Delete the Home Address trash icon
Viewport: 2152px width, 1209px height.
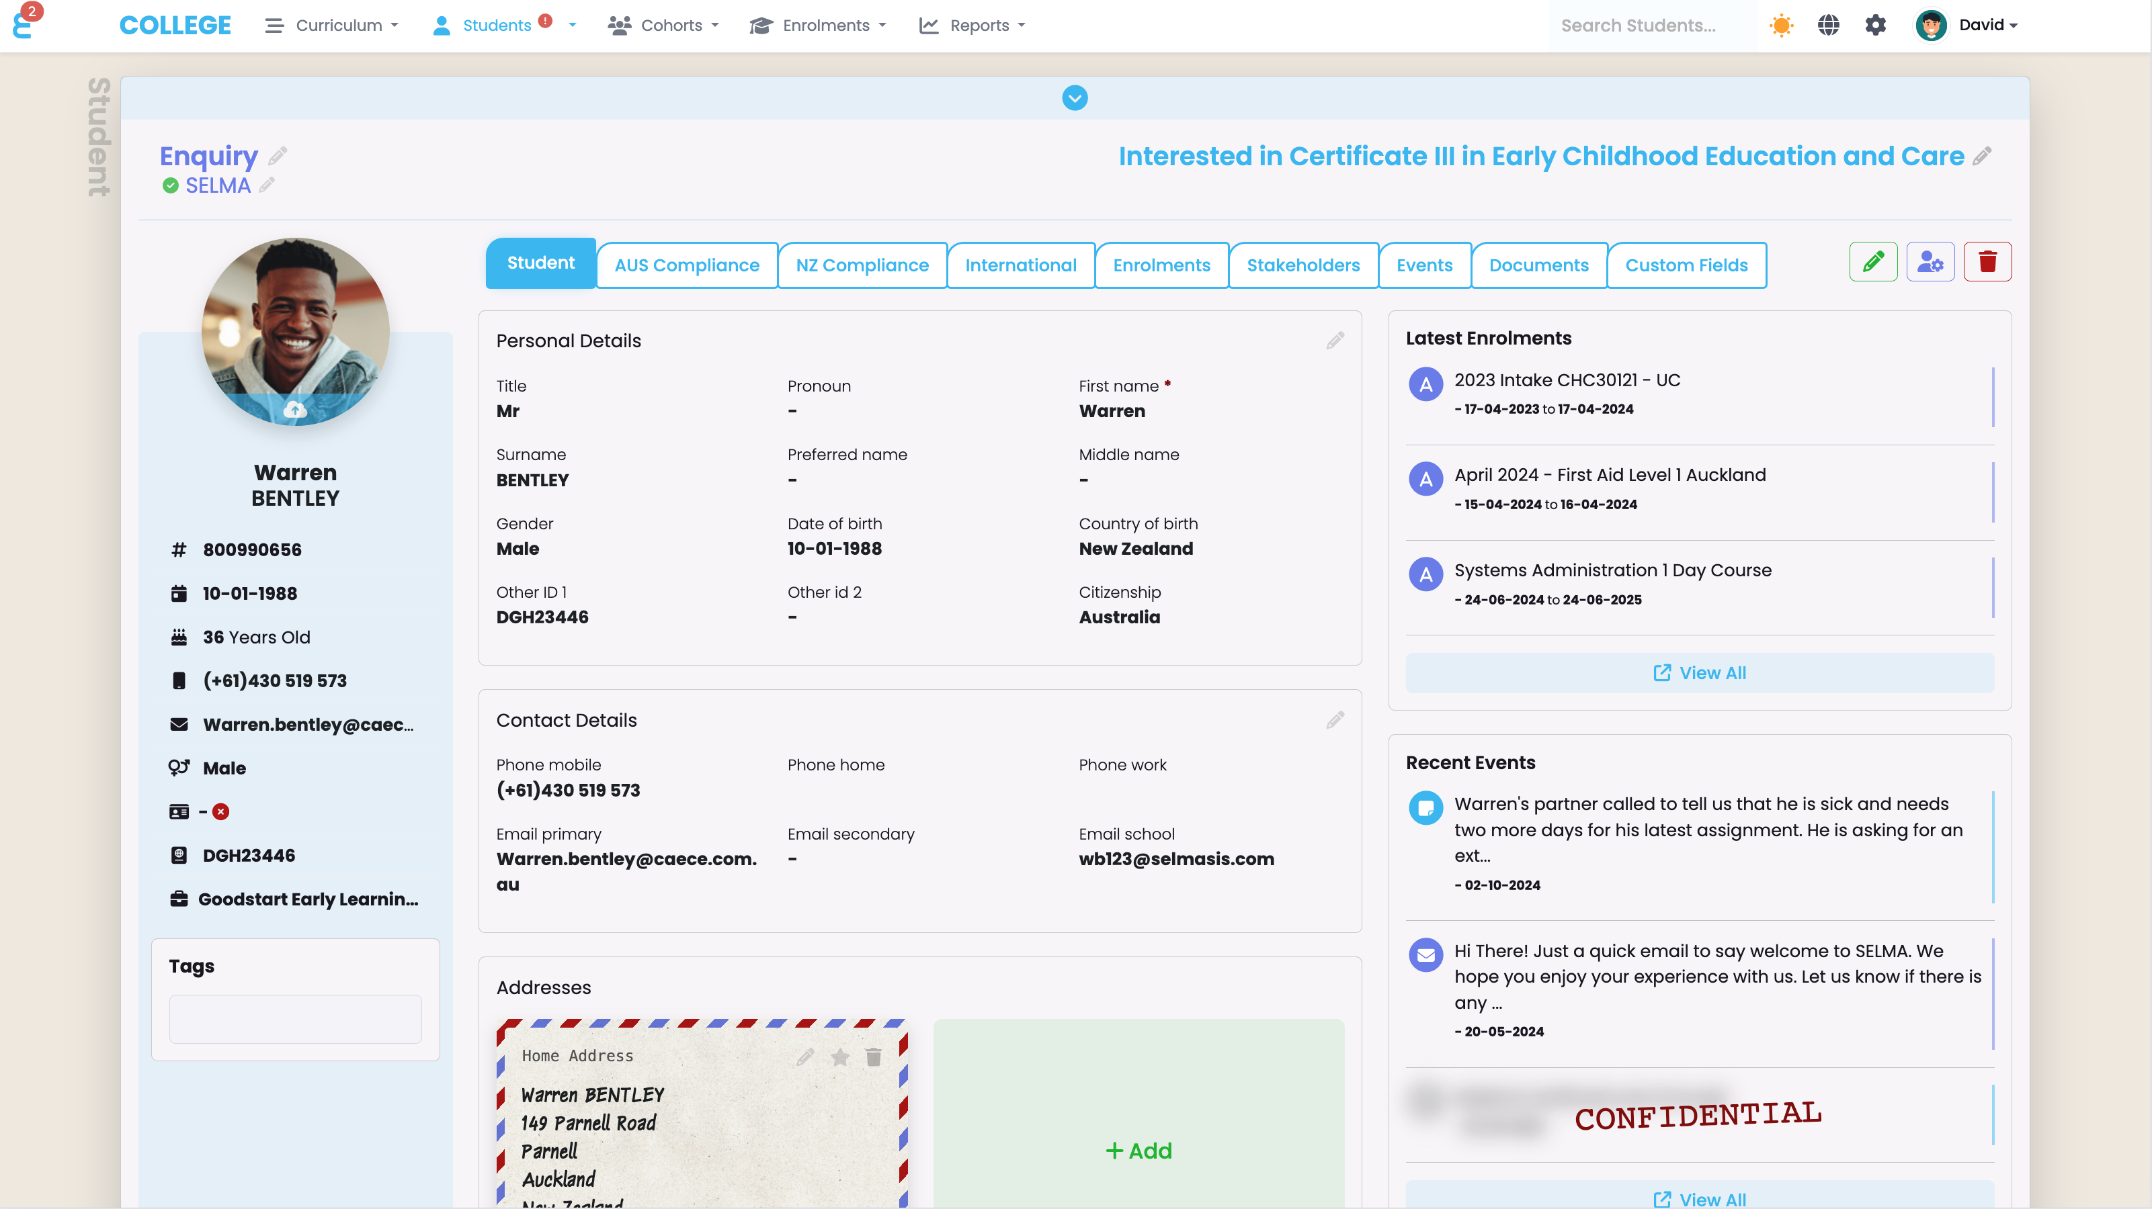point(874,1058)
